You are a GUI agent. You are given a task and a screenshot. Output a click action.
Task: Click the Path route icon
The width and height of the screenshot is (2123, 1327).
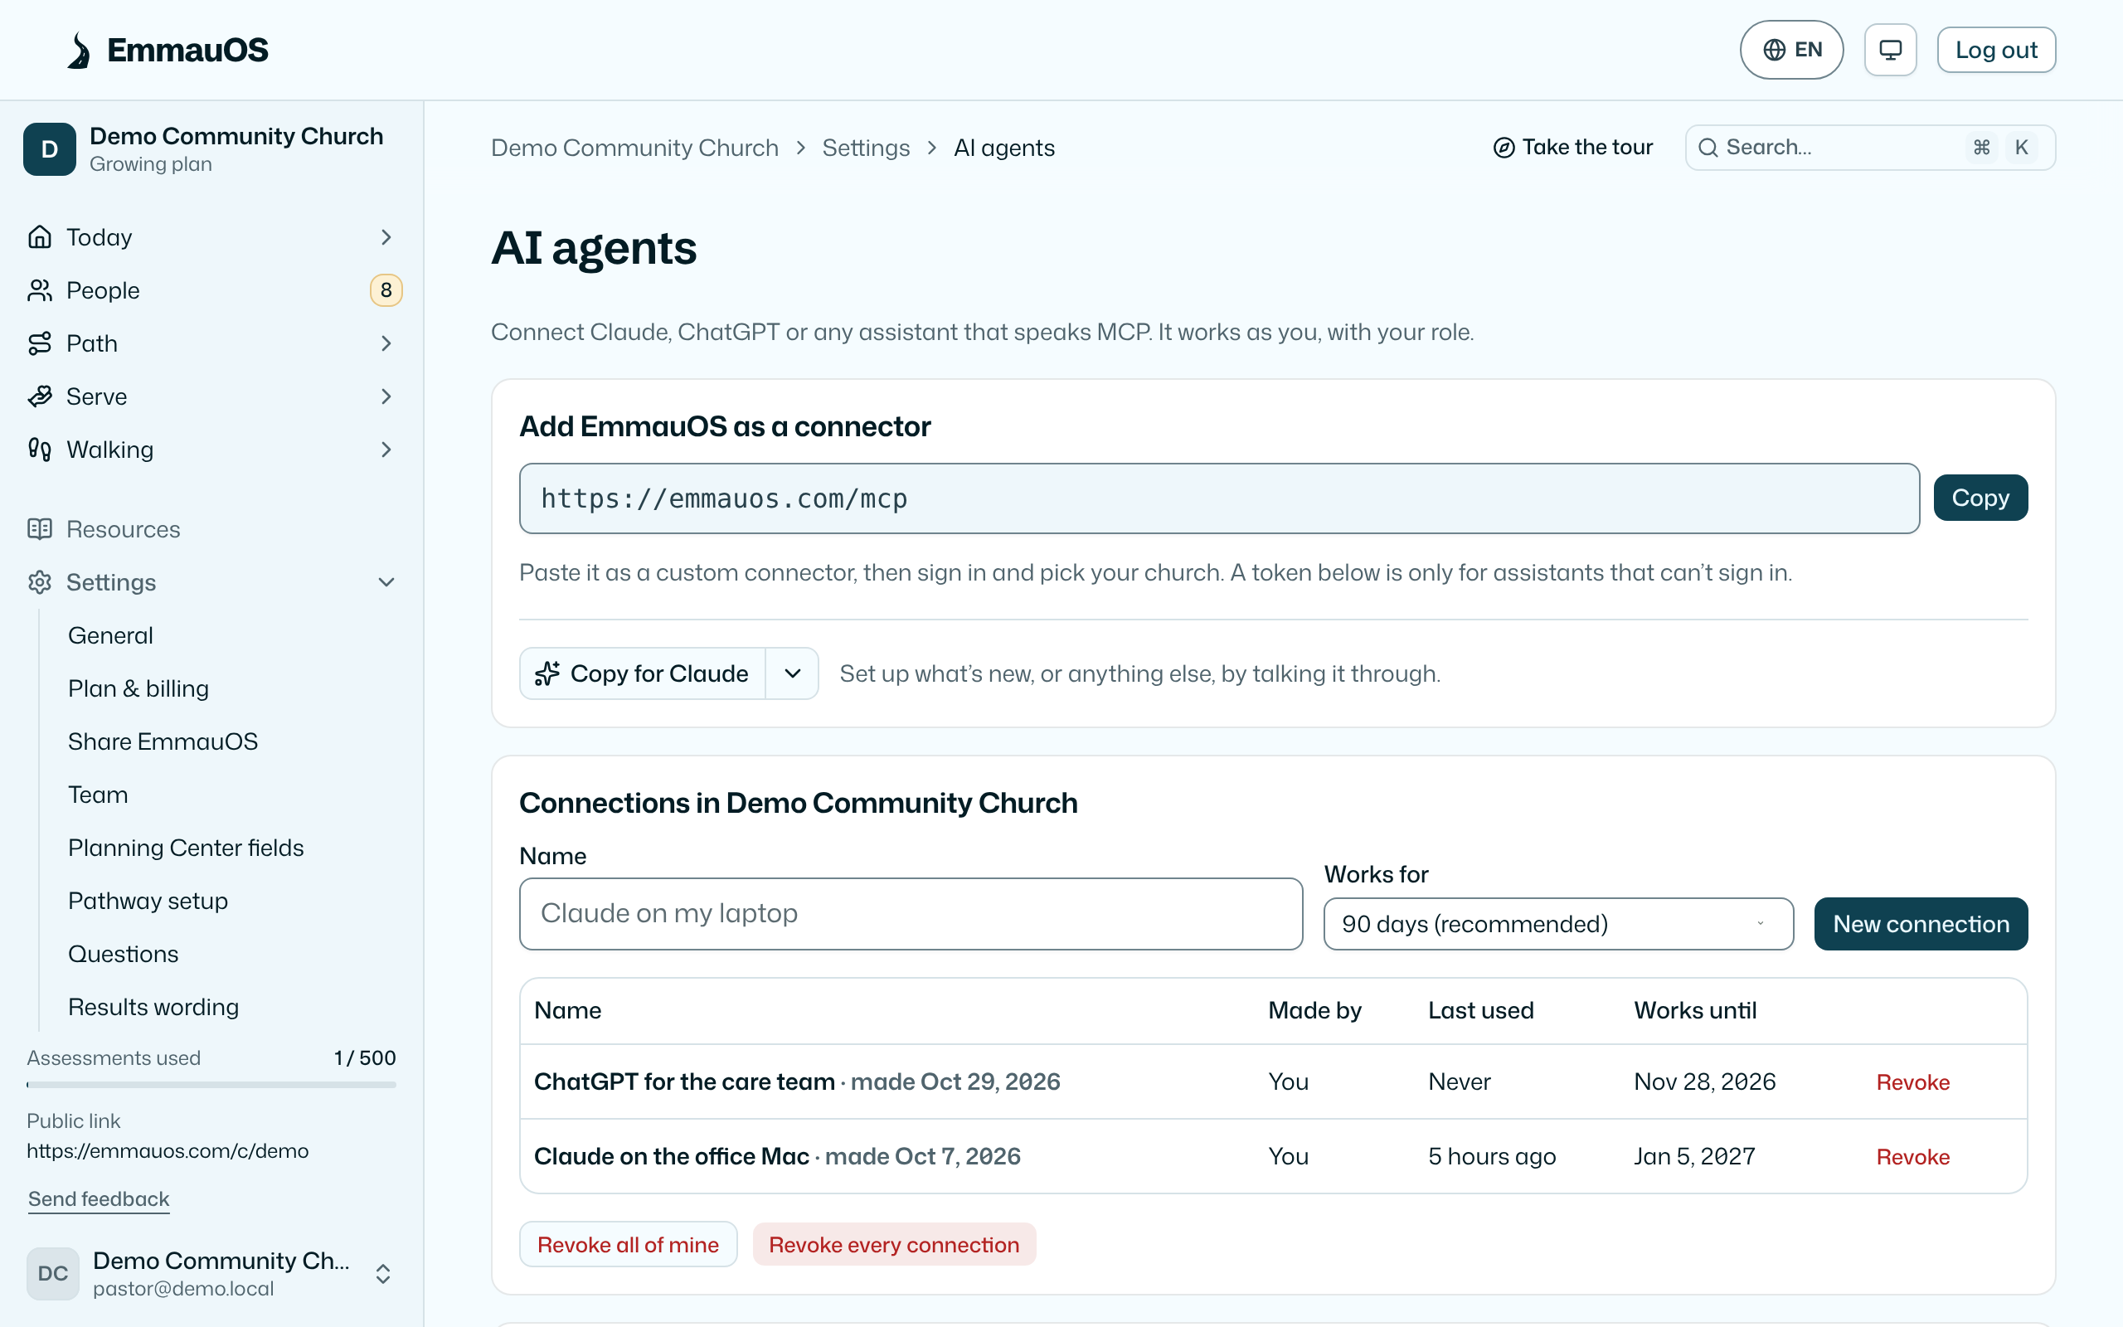pos(40,343)
